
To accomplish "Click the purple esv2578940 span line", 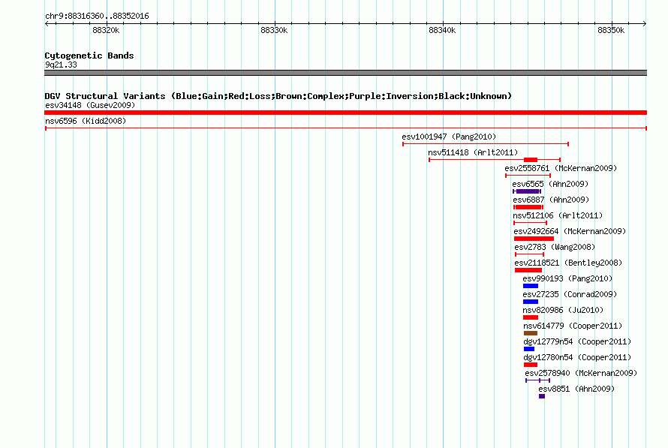I will [538, 380].
